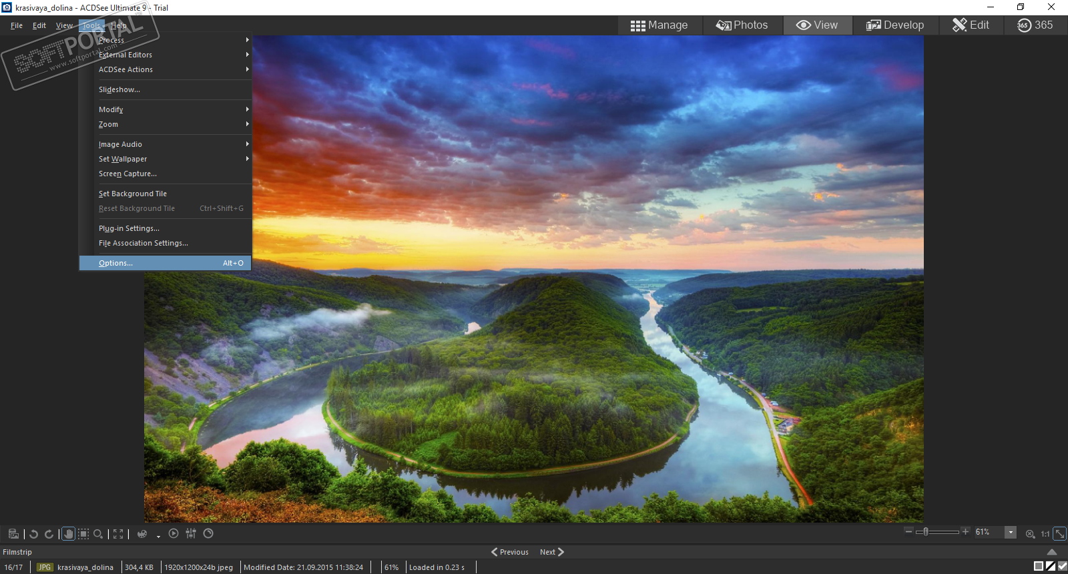The width and height of the screenshot is (1068, 574).
Task: Open the View menu in menu bar
Action: tap(64, 25)
